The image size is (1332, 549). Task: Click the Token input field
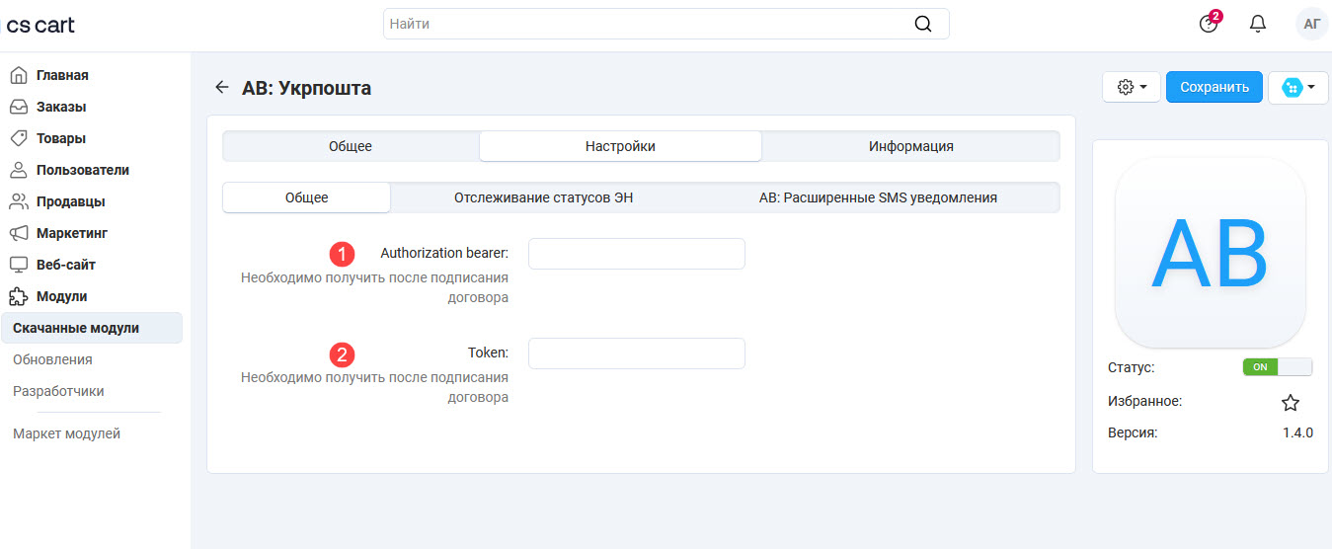coord(637,353)
